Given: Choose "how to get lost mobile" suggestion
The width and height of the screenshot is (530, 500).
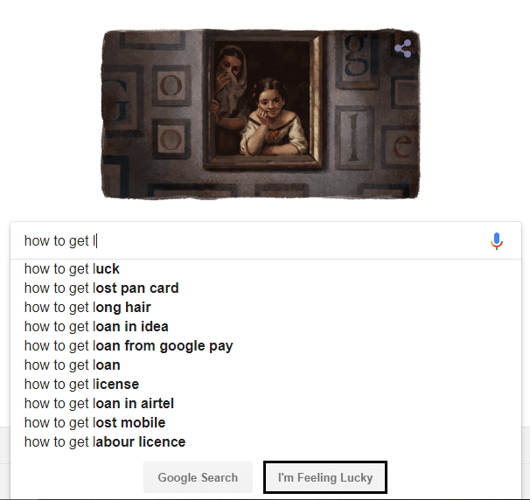Looking at the screenshot, I should pos(94,422).
